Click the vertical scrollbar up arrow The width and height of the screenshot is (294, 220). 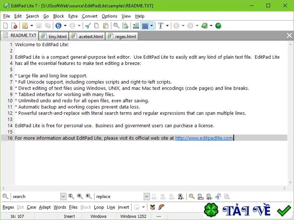coord(290,44)
